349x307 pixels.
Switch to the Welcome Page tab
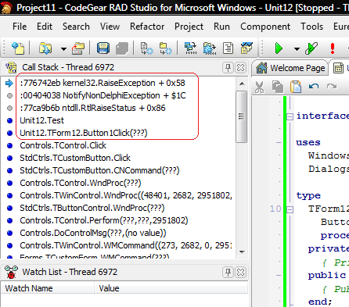290,68
